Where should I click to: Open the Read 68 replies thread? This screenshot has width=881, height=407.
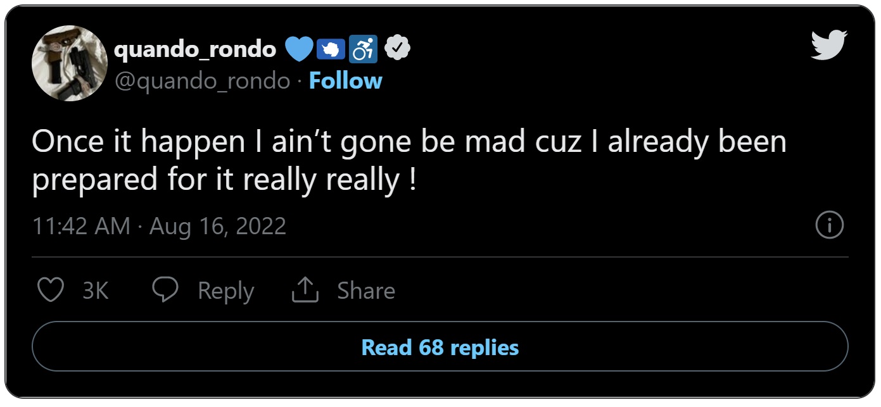pos(440,347)
